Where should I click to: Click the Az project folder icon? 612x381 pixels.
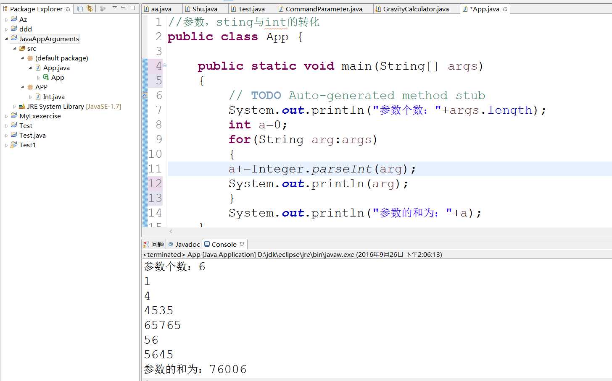tap(14, 19)
